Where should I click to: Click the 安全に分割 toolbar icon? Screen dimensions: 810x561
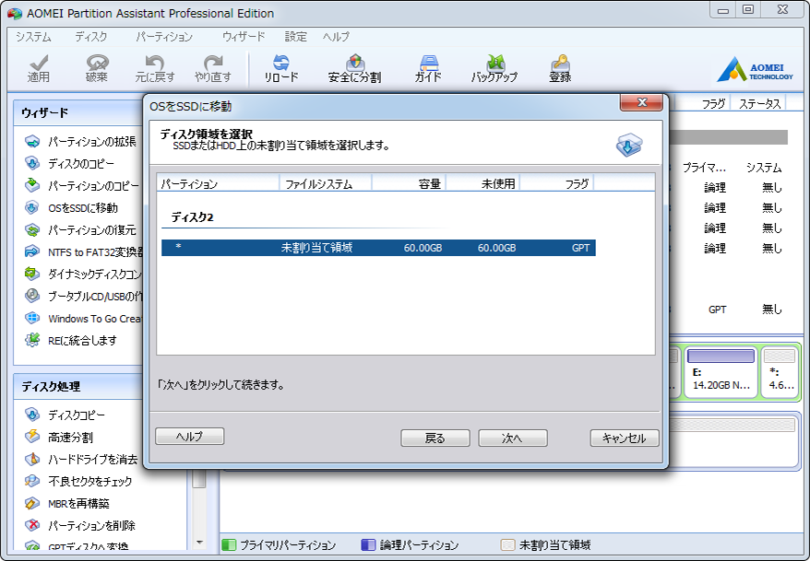click(355, 63)
